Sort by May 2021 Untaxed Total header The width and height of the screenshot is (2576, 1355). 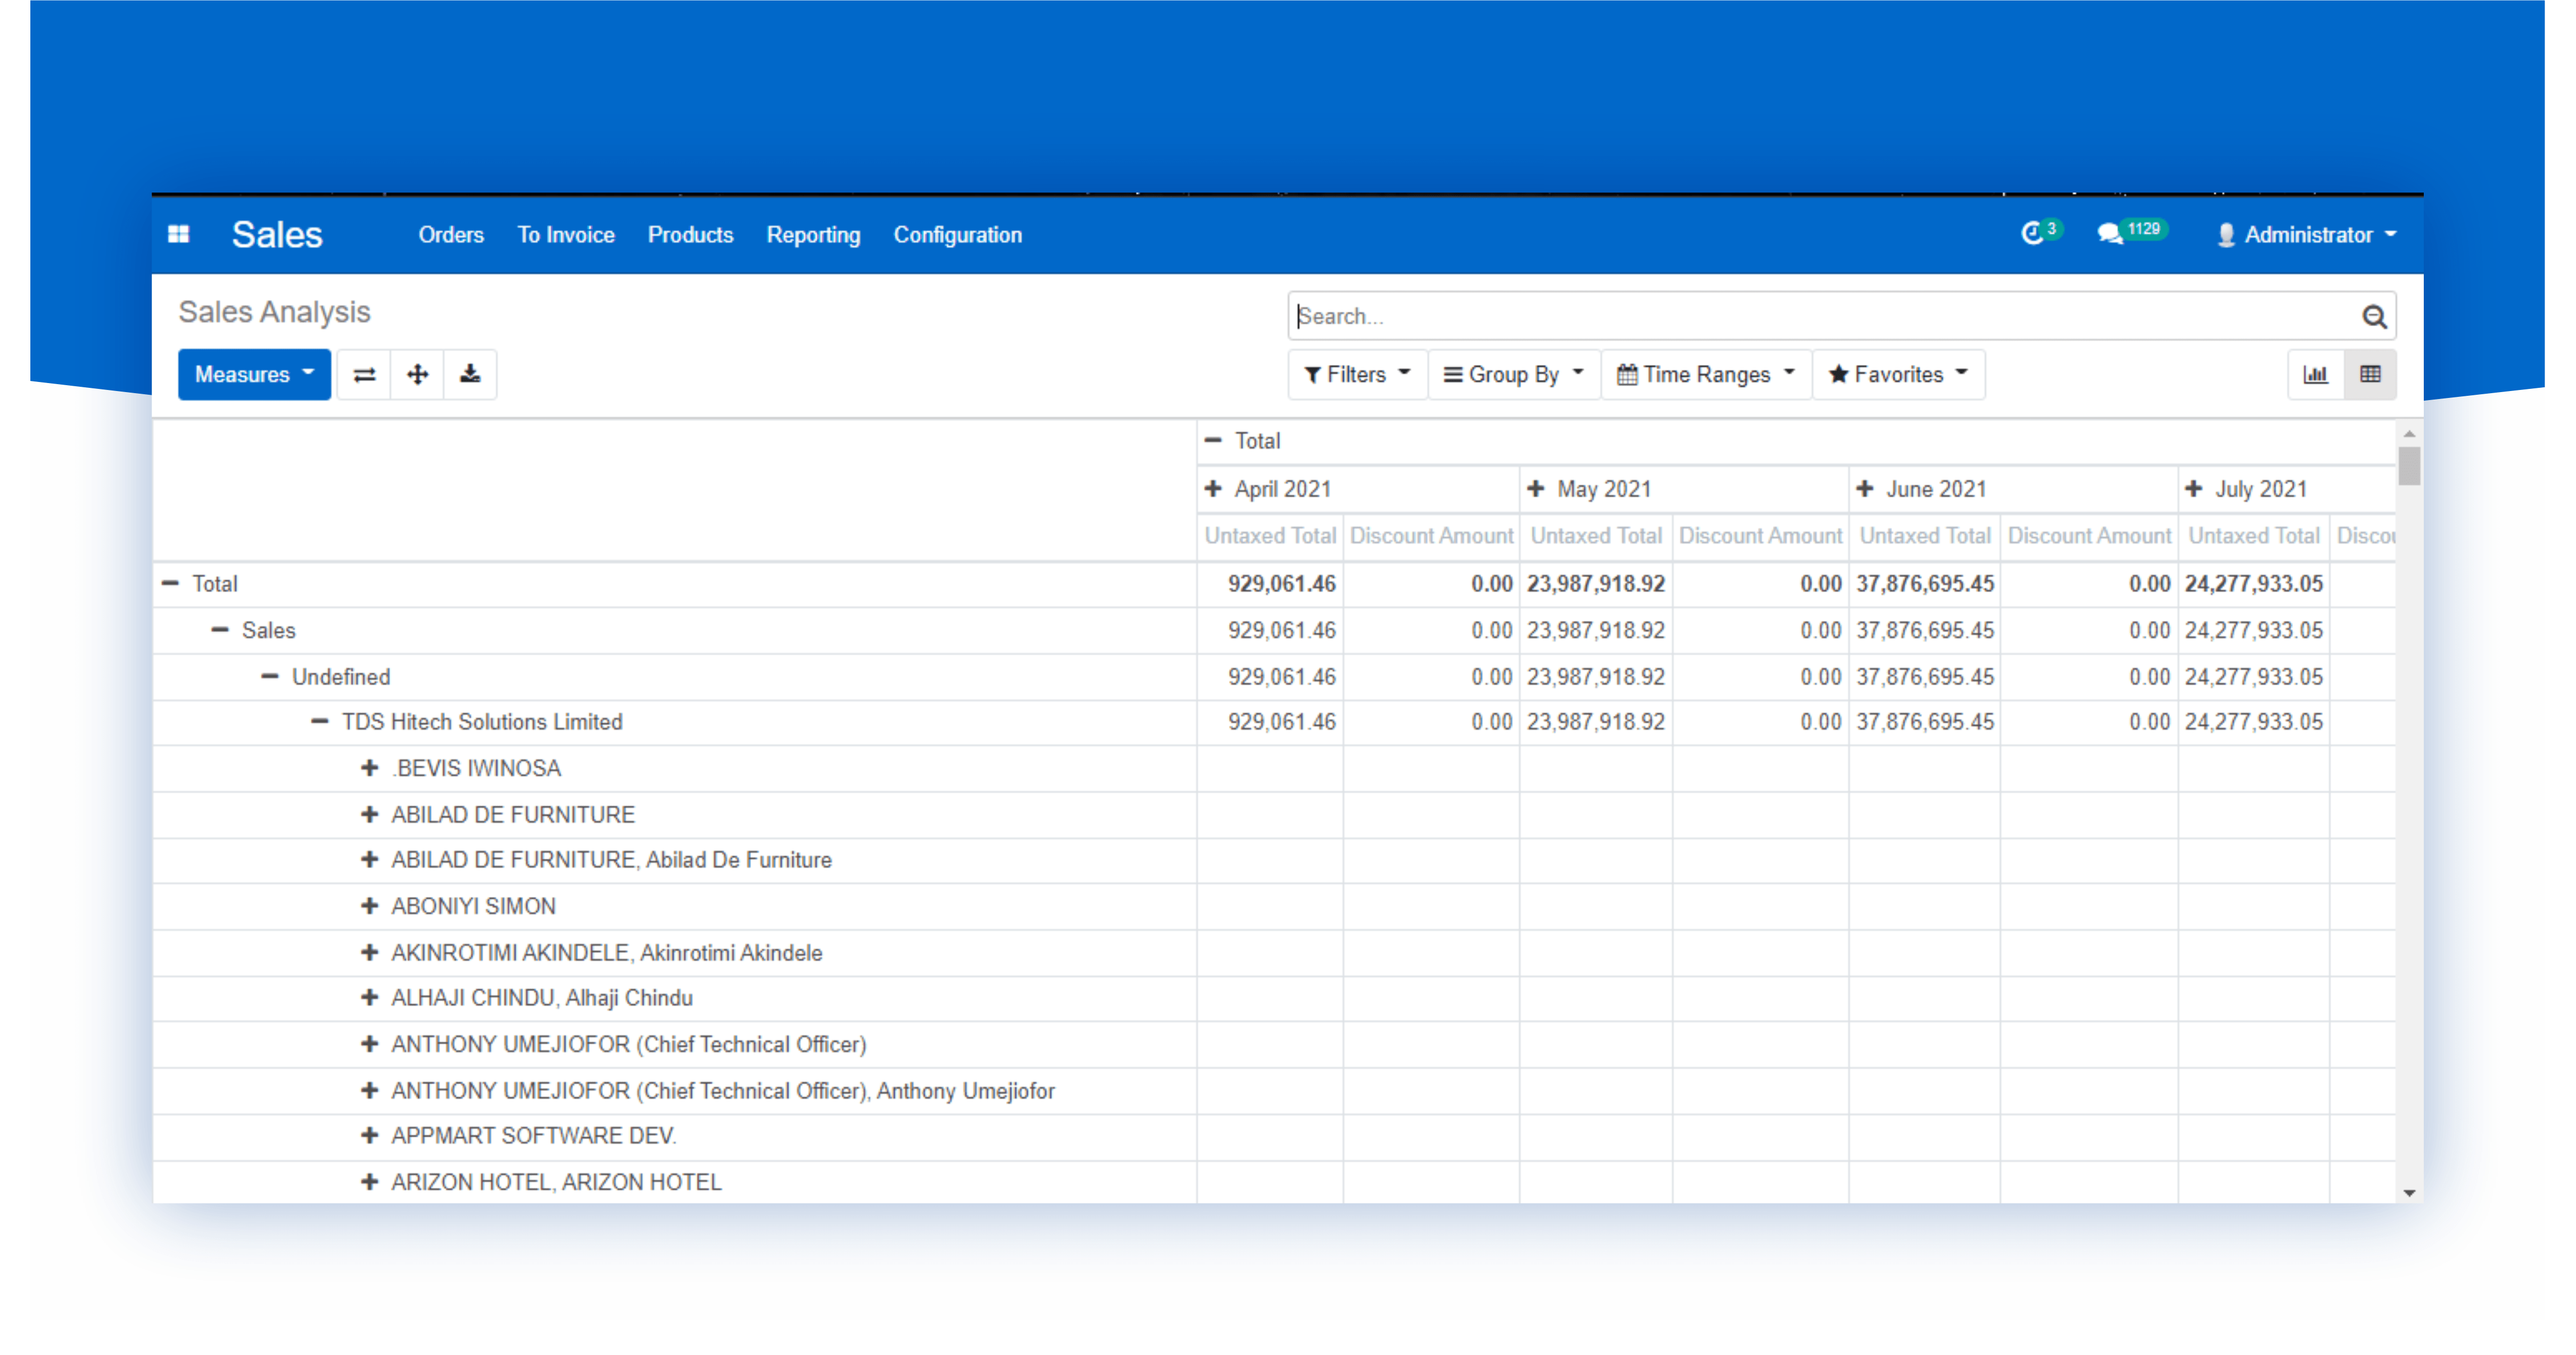1596,537
